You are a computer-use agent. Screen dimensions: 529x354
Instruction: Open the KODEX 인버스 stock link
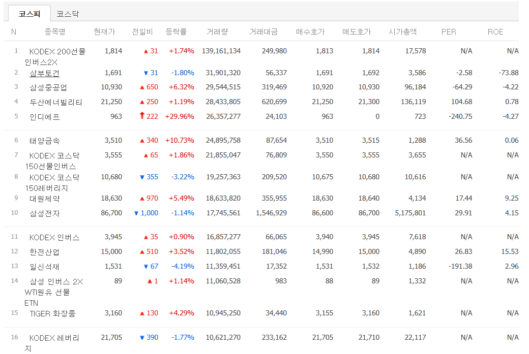tap(54, 238)
